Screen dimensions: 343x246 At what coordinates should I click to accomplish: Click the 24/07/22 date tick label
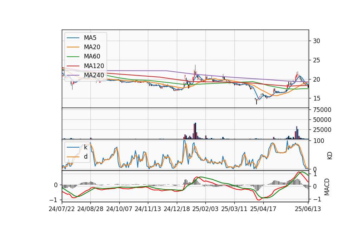[62, 209]
